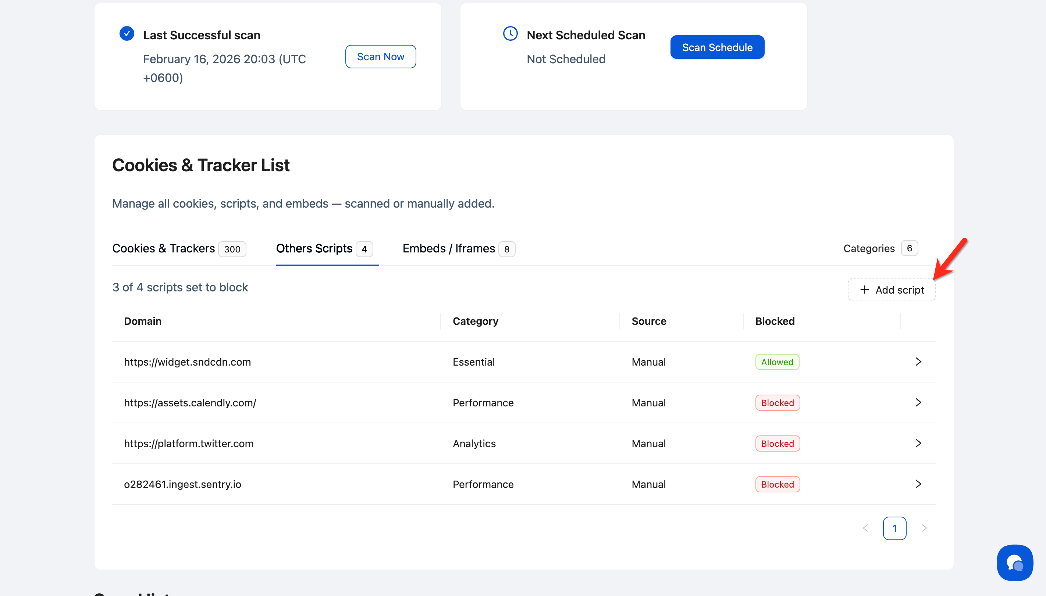Expand the o282461.ingest.sentry.io row chevron
1046x596 pixels.
tap(918, 484)
